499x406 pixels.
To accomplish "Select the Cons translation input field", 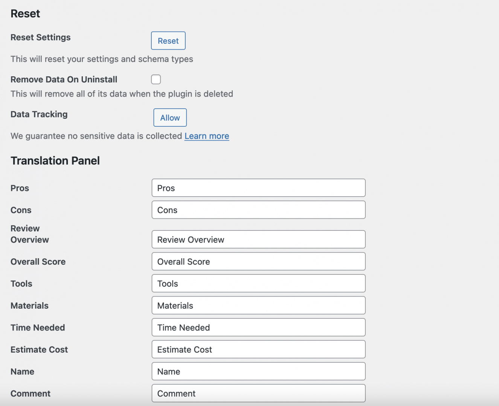I will (x=258, y=210).
